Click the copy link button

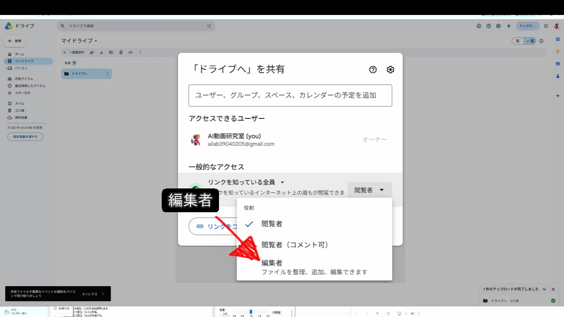click(214, 226)
